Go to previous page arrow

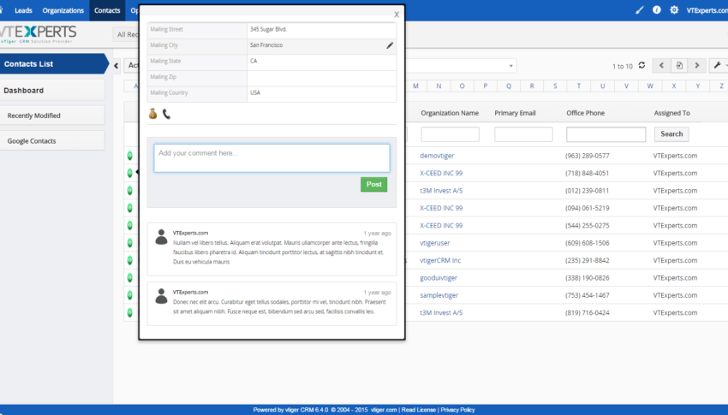point(661,65)
